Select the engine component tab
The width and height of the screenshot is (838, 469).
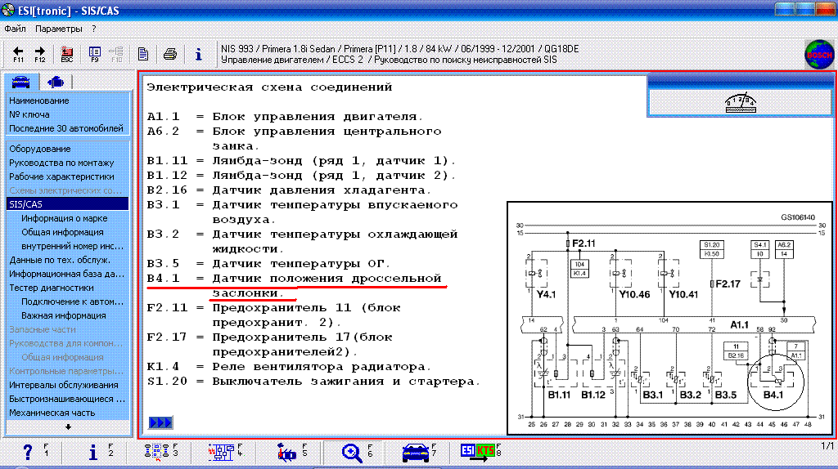[x=56, y=82]
